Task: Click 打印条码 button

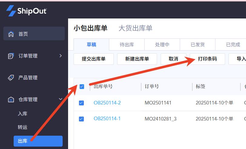Action: click(207, 59)
